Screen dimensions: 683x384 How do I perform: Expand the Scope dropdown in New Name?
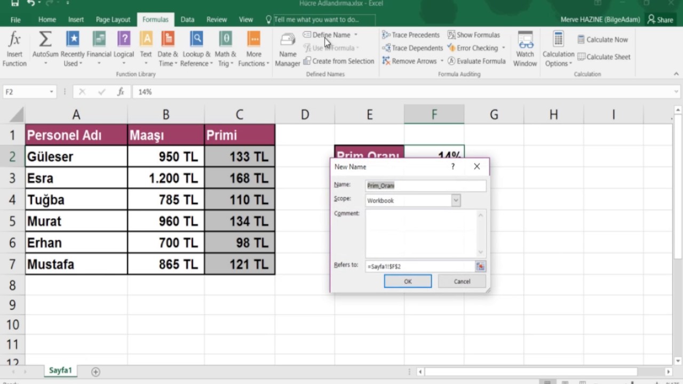click(456, 201)
